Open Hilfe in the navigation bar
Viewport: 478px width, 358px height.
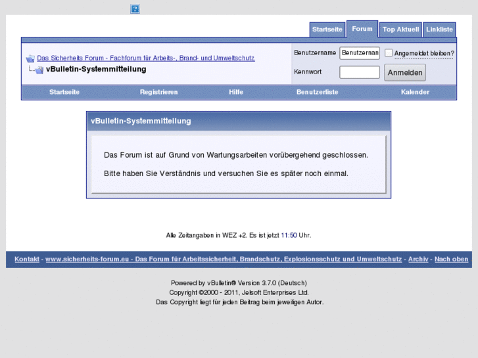(236, 92)
